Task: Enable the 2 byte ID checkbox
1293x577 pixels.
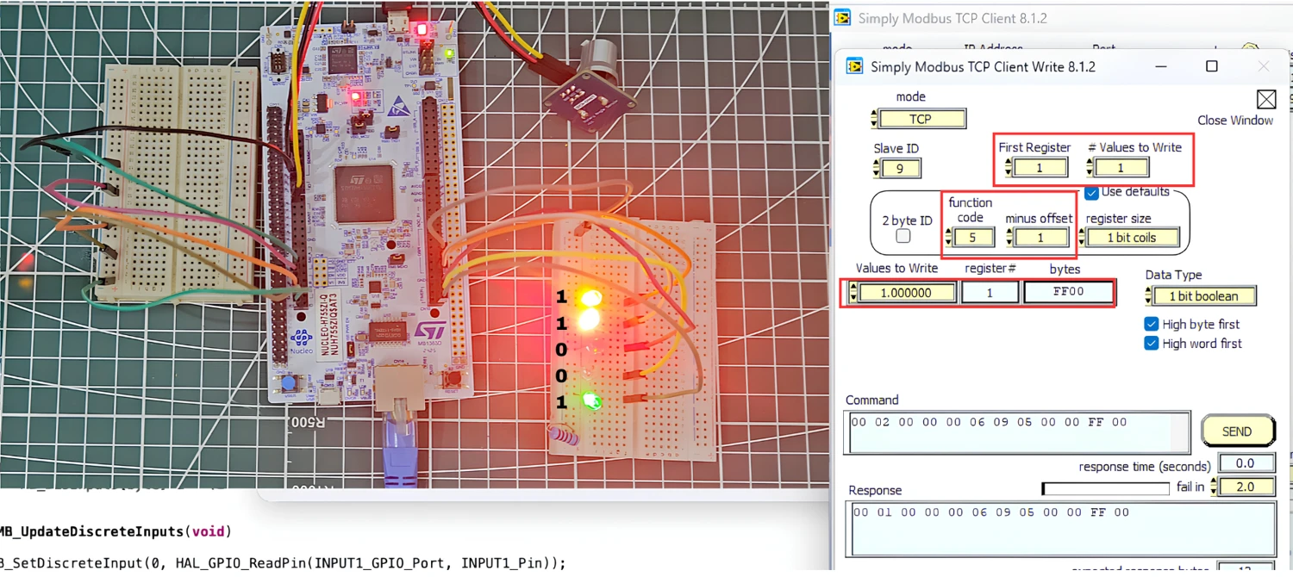Action: pyautogui.click(x=903, y=235)
